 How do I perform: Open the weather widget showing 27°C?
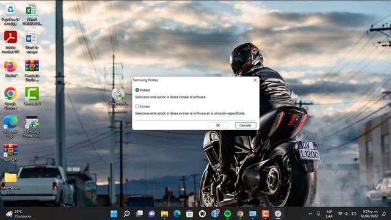click(19, 214)
